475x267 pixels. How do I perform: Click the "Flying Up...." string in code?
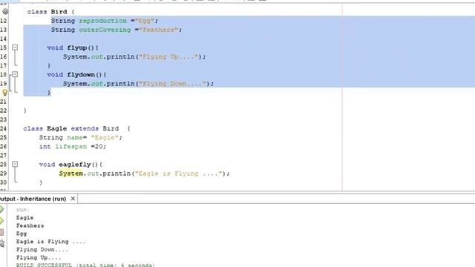[168, 56]
